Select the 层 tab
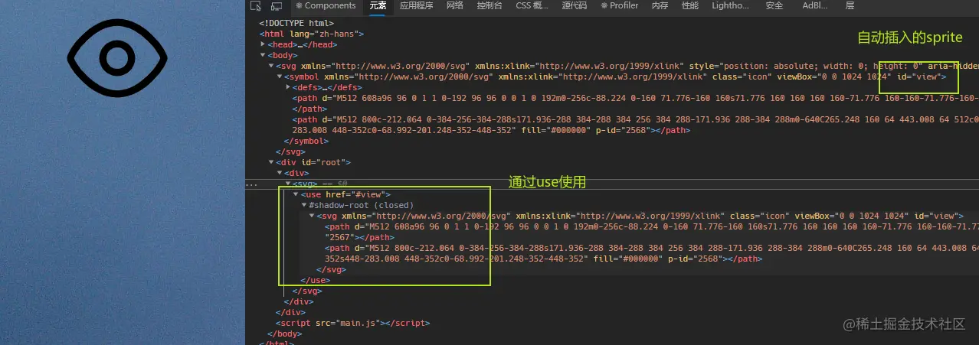 [850, 6]
